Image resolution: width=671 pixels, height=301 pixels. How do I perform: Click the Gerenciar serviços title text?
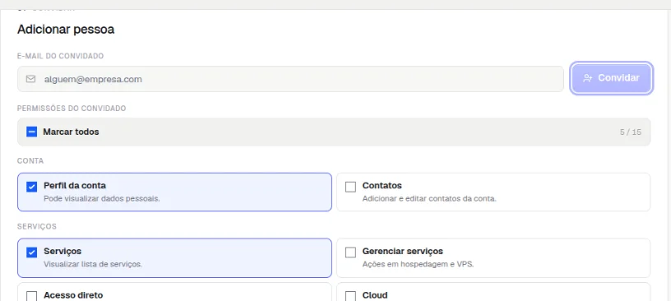403,251
